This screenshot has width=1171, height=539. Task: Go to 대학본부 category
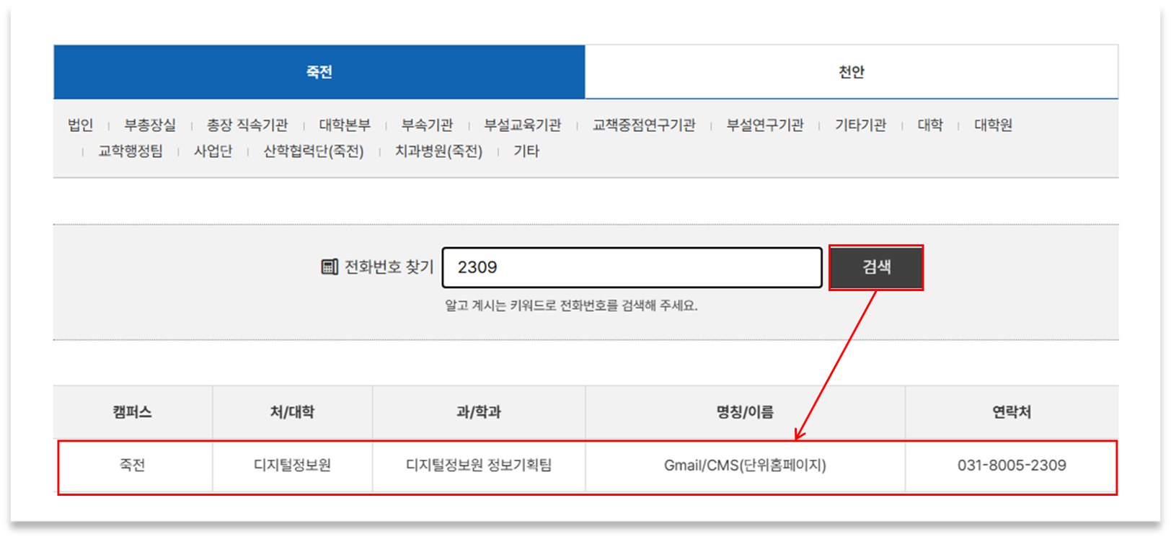point(345,125)
